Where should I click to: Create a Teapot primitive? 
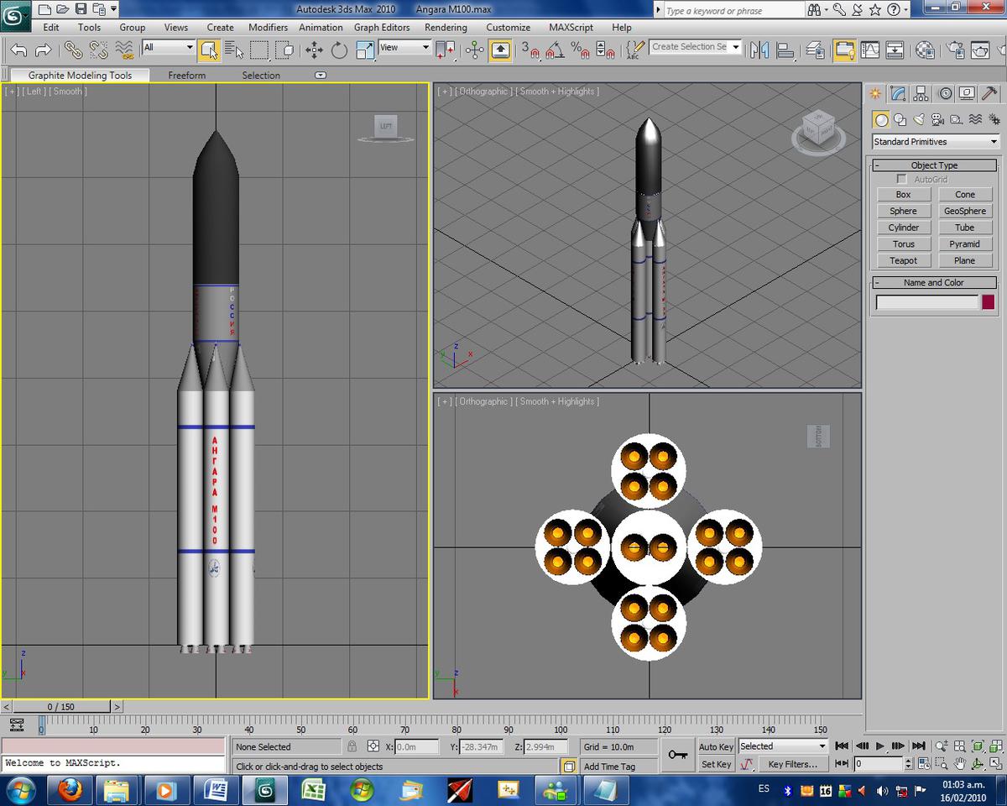pos(904,260)
